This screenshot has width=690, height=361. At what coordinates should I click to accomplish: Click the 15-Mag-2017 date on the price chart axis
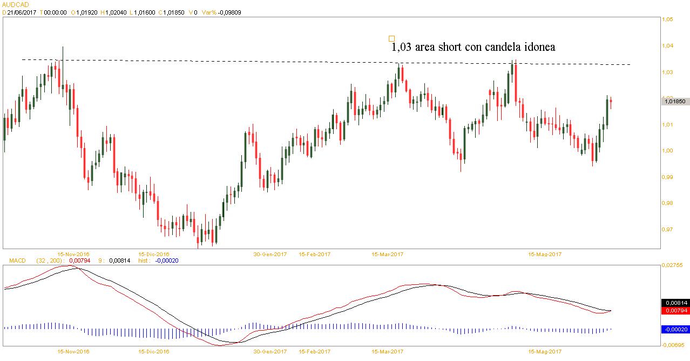click(545, 253)
